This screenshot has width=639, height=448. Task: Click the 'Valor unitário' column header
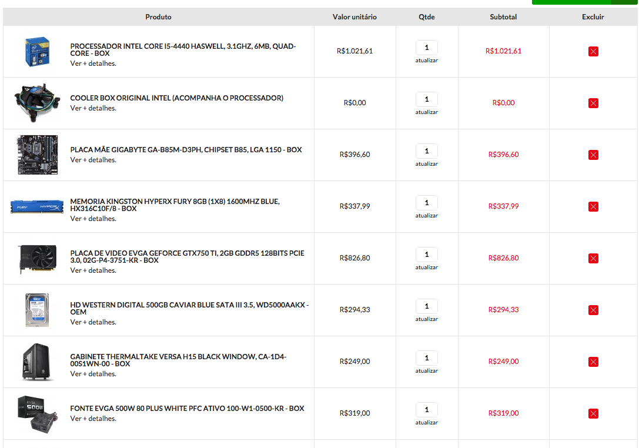[354, 17]
